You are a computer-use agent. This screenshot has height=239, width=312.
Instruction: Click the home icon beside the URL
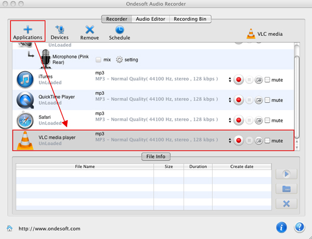click(x=9, y=228)
